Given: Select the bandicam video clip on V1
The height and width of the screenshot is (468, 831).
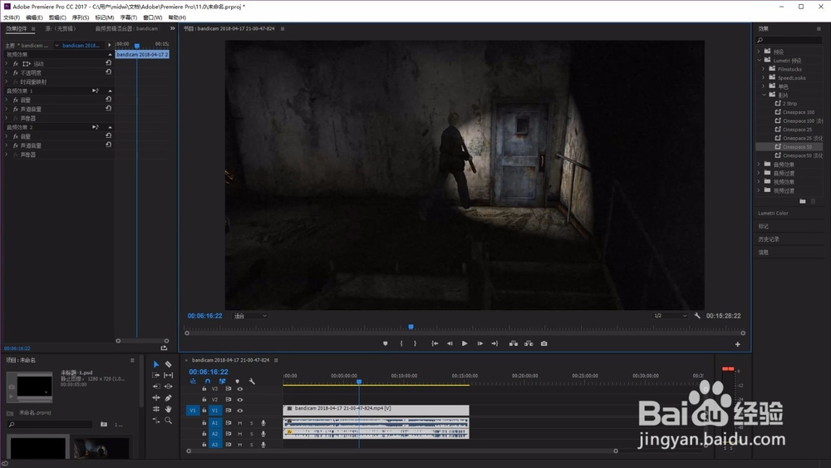Looking at the screenshot, I should pyautogui.click(x=376, y=410).
